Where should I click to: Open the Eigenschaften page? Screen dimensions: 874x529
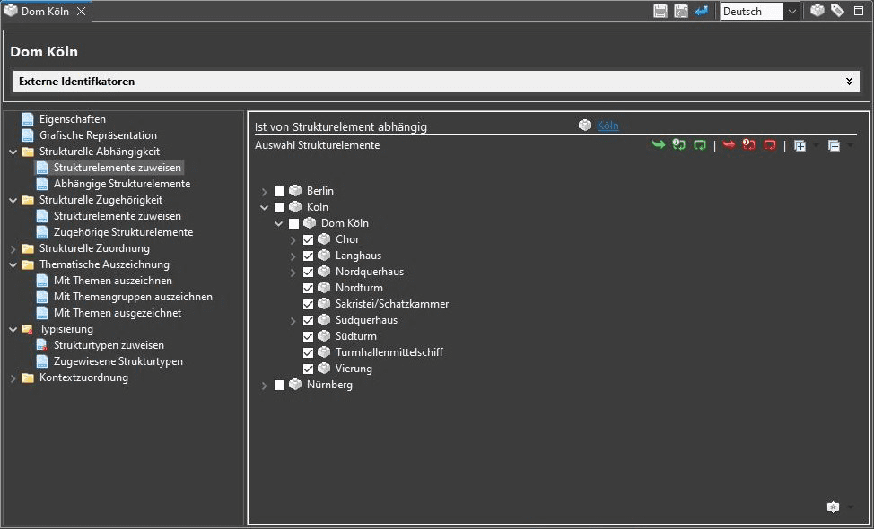tap(73, 119)
